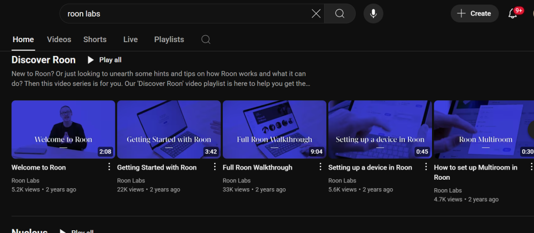Switch to the Playlists tab
The width and height of the screenshot is (534, 233).
coord(169,39)
